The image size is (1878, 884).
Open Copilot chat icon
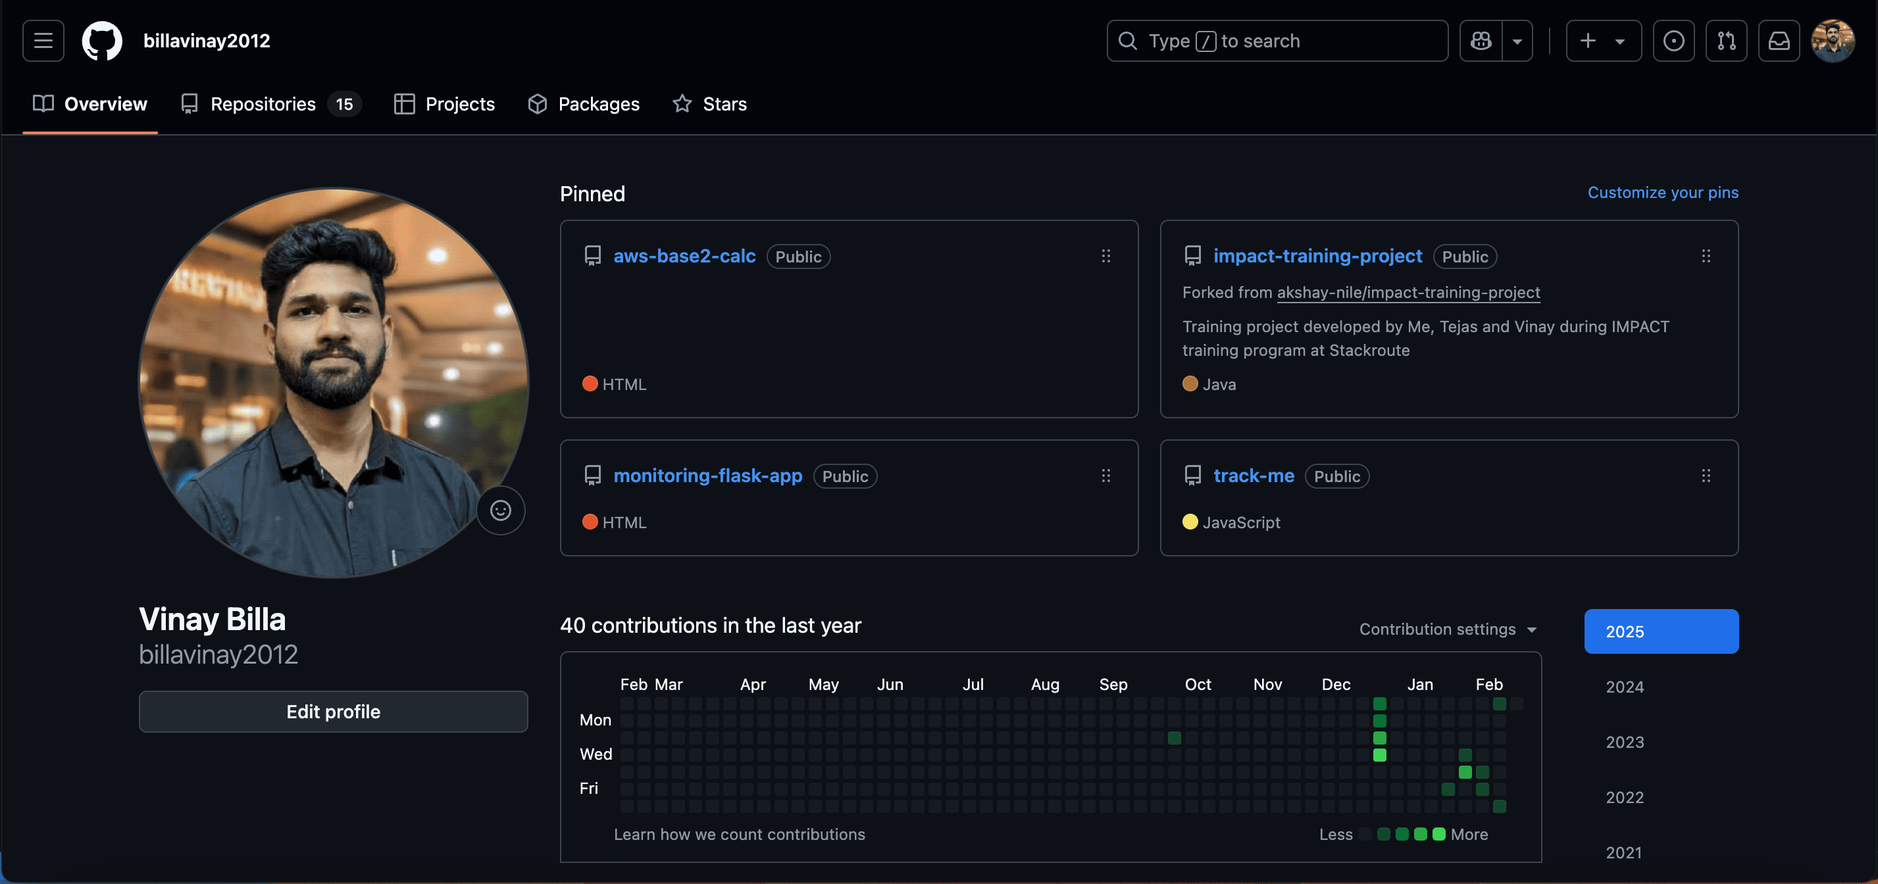(x=1481, y=41)
